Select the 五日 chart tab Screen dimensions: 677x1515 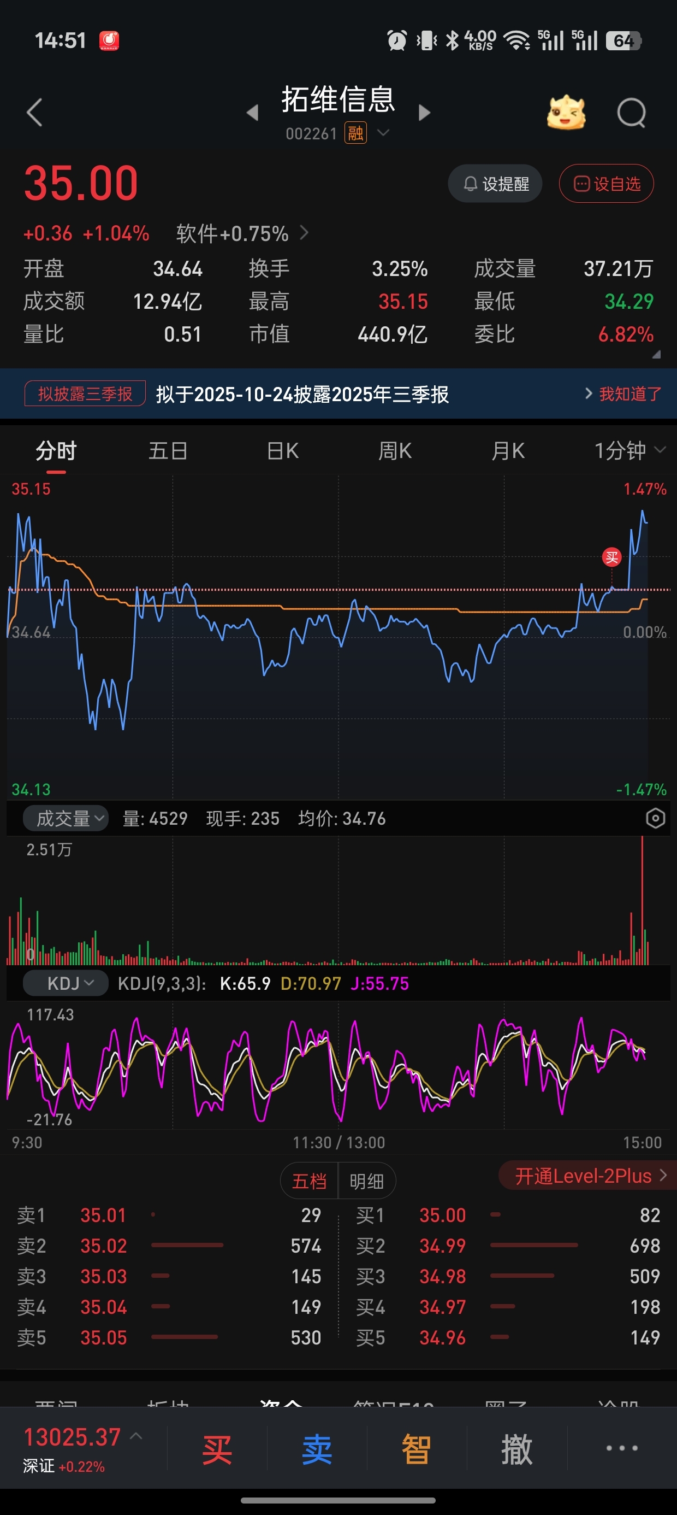(168, 451)
